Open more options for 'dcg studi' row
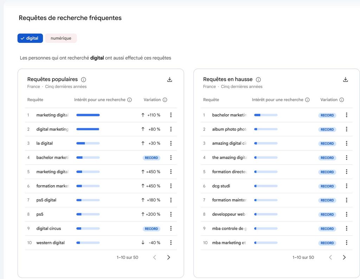The width and height of the screenshot is (360, 279). click(346, 186)
